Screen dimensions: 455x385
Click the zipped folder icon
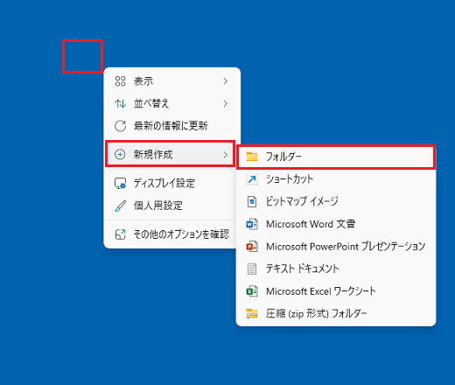(252, 313)
